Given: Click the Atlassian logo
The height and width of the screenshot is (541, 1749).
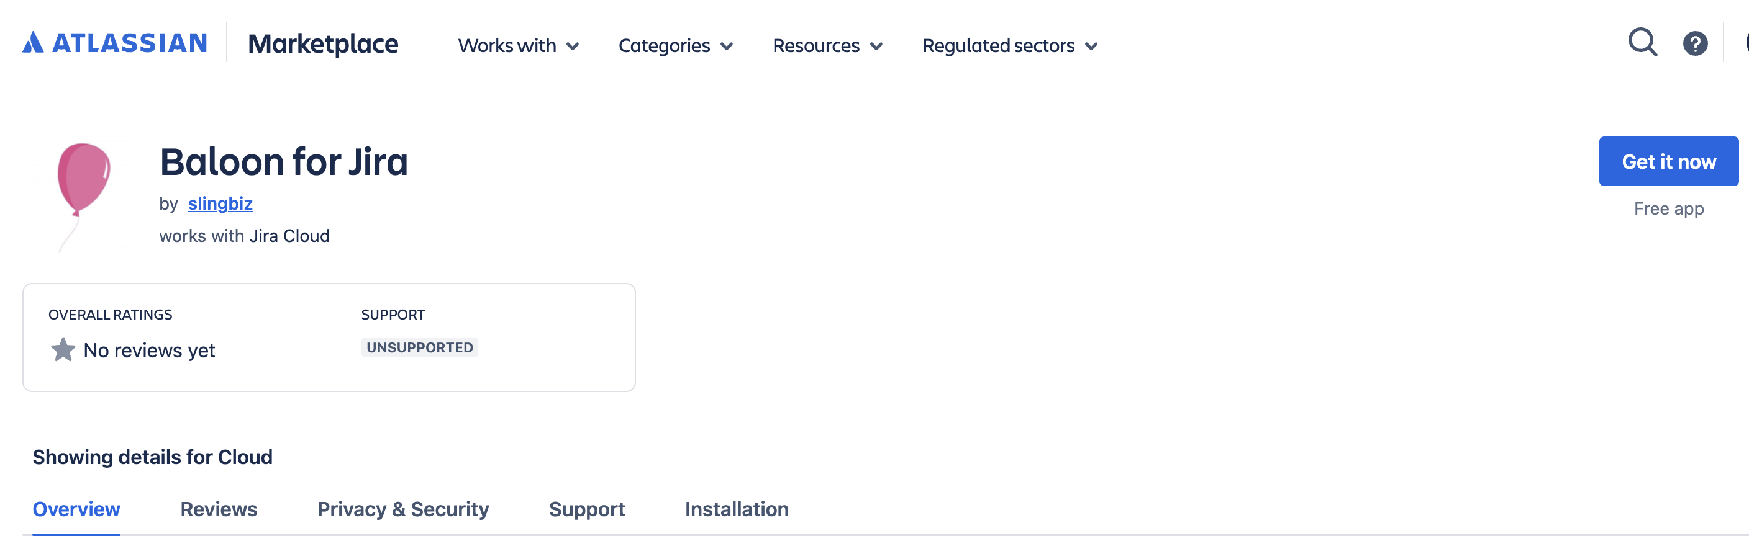Looking at the screenshot, I should pyautogui.click(x=114, y=43).
